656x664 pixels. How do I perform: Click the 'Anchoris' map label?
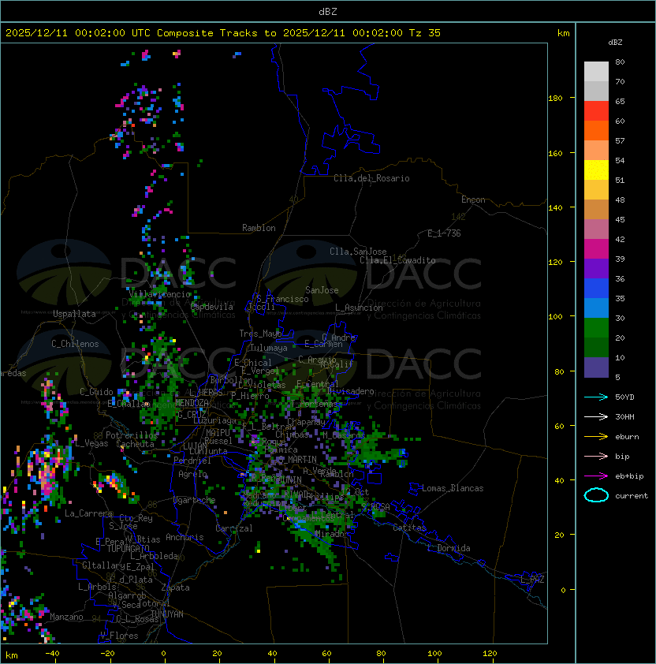point(184,537)
